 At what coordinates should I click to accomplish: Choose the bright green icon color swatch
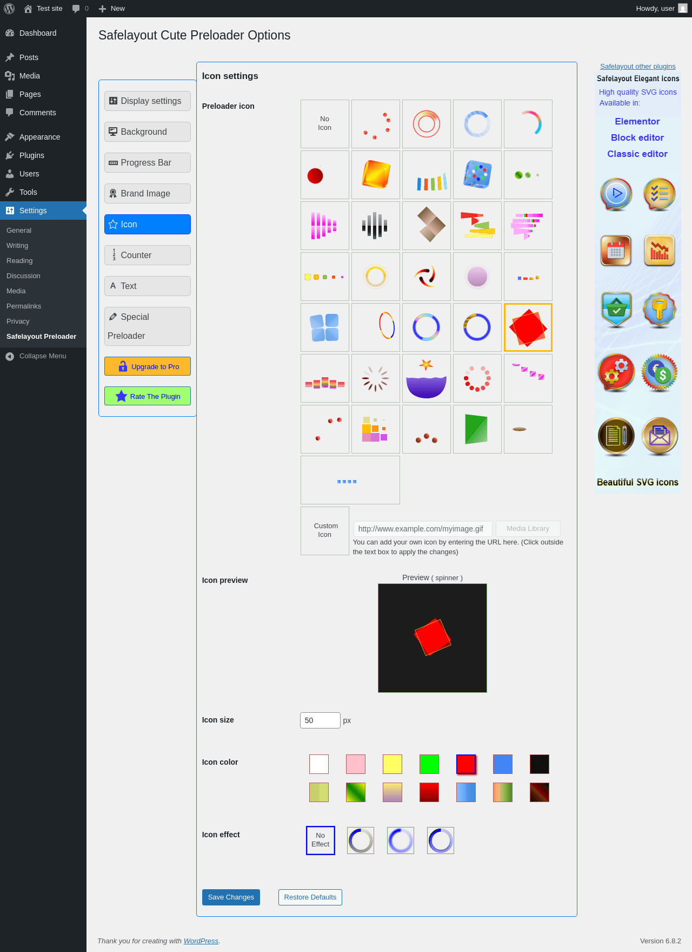pyautogui.click(x=429, y=764)
